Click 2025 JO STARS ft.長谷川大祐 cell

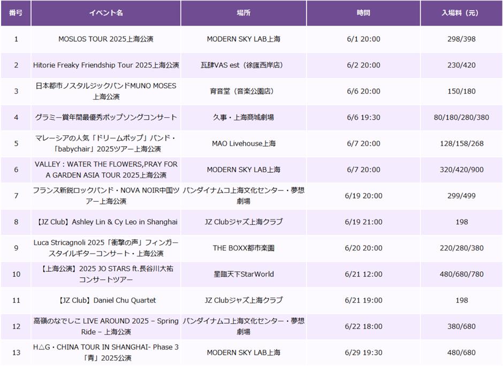point(106,274)
